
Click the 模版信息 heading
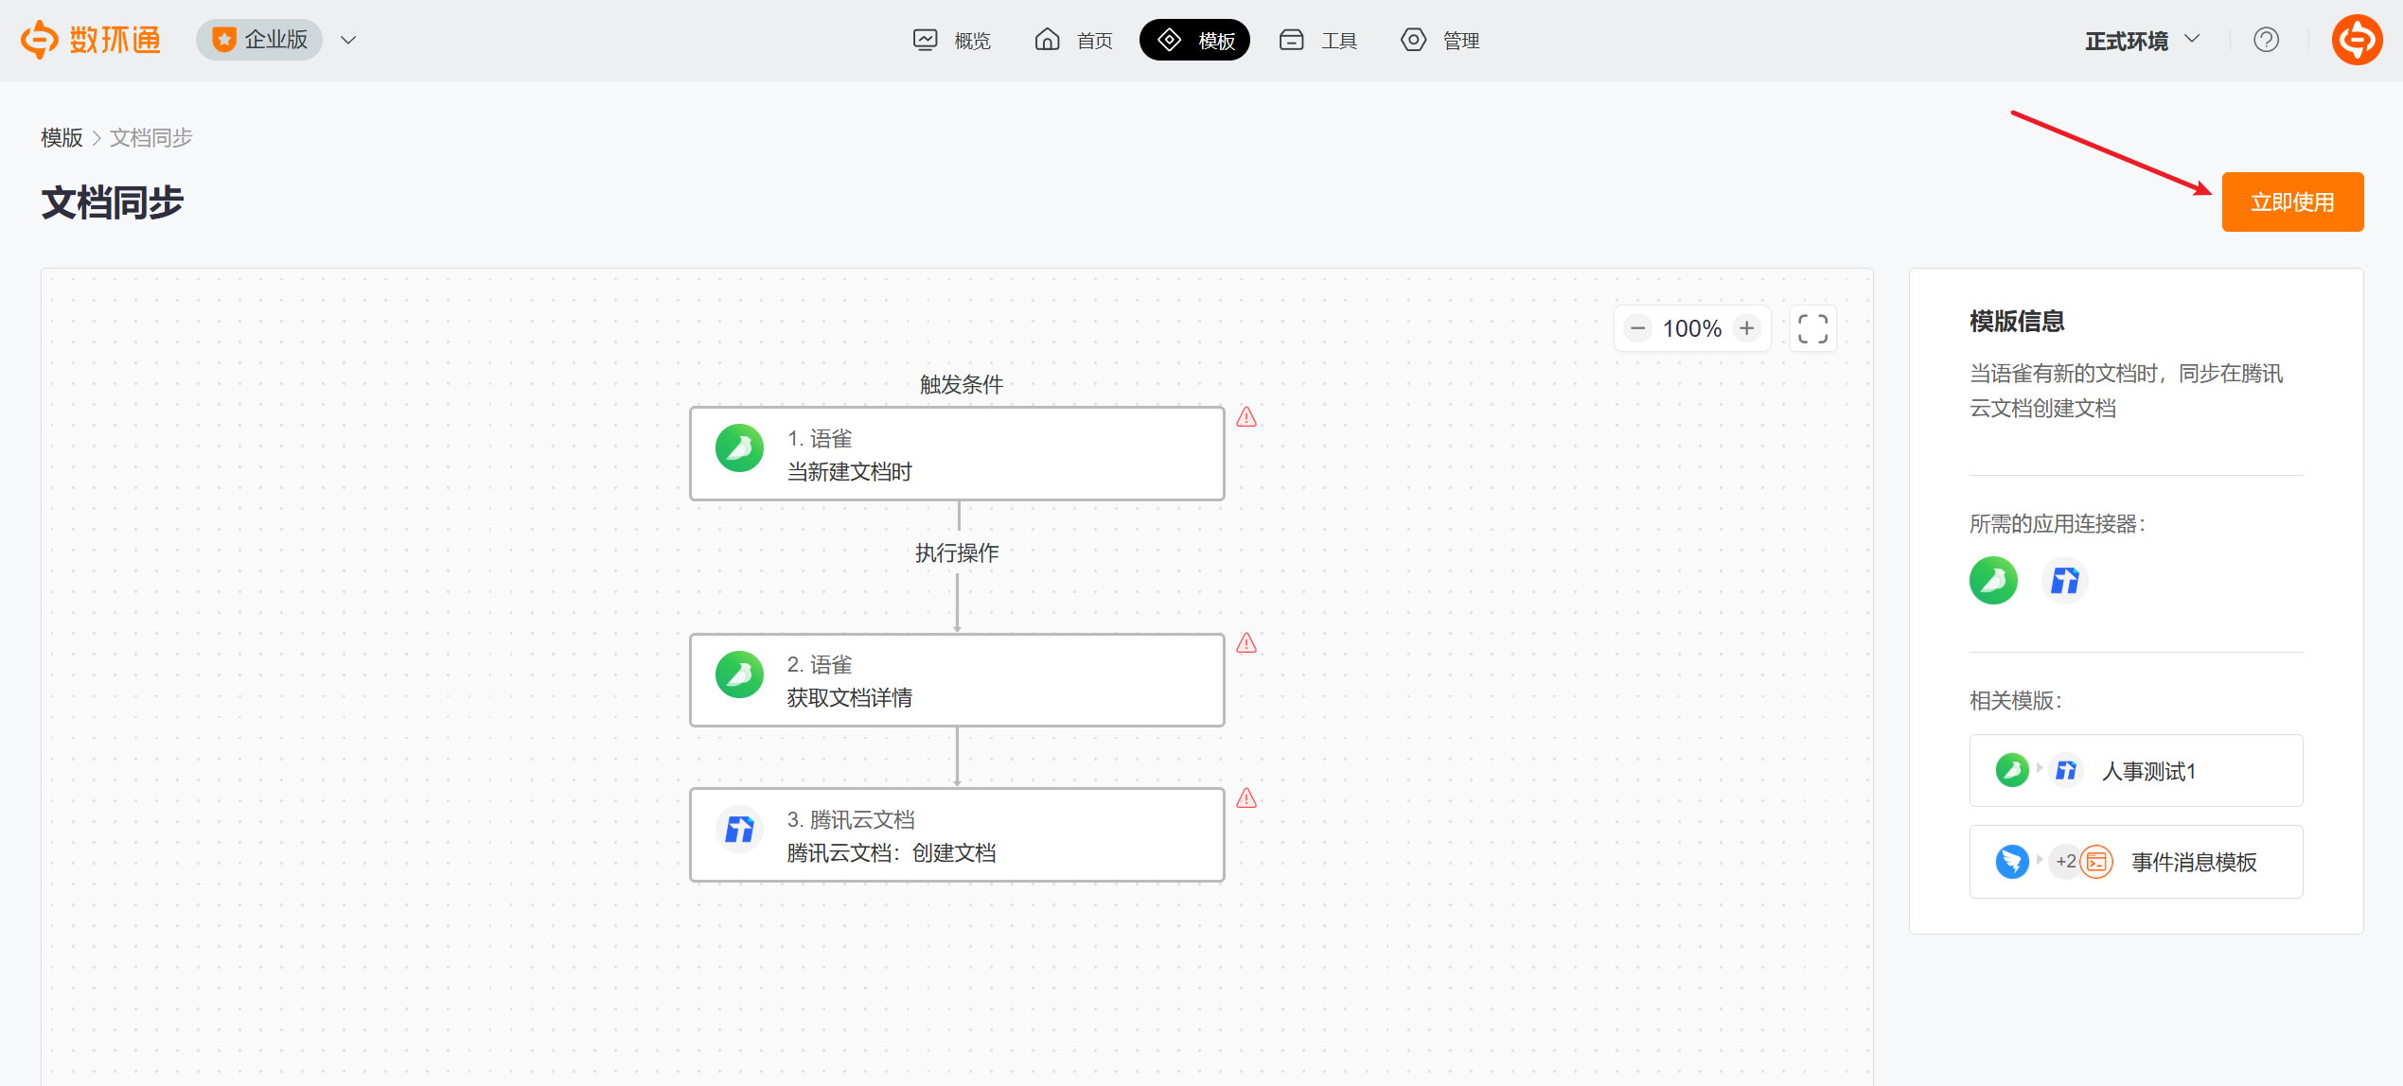tap(2017, 322)
